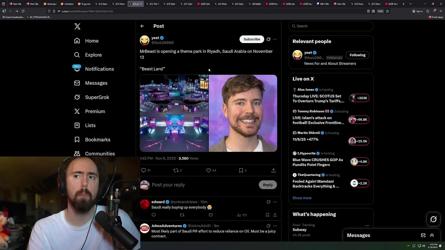Viewport: 445px width, 250px height.
Task: Open edward's profile name
Action: click(x=158, y=202)
